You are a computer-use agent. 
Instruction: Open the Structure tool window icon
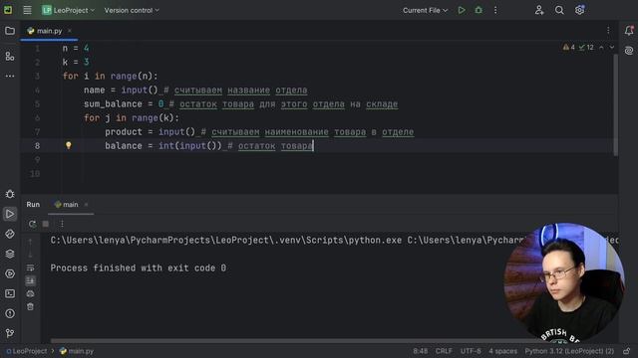10,56
